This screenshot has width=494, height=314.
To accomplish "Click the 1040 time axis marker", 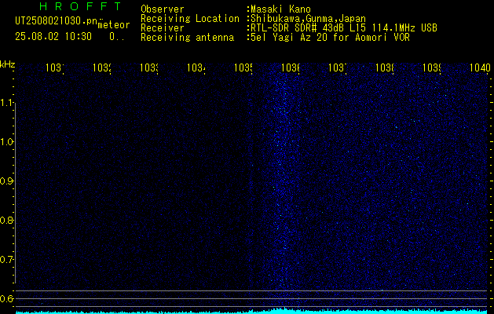I will 480,68.
